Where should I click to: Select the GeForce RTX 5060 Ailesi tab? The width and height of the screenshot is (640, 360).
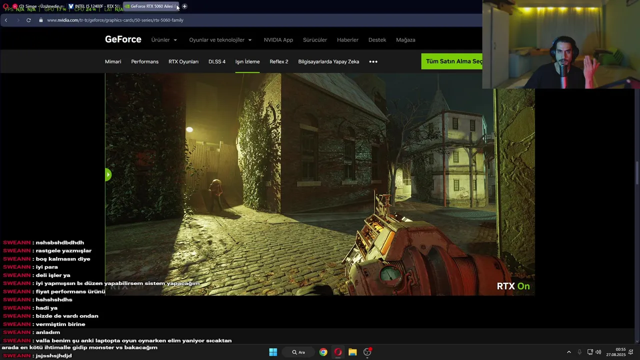click(x=150, y=6)
